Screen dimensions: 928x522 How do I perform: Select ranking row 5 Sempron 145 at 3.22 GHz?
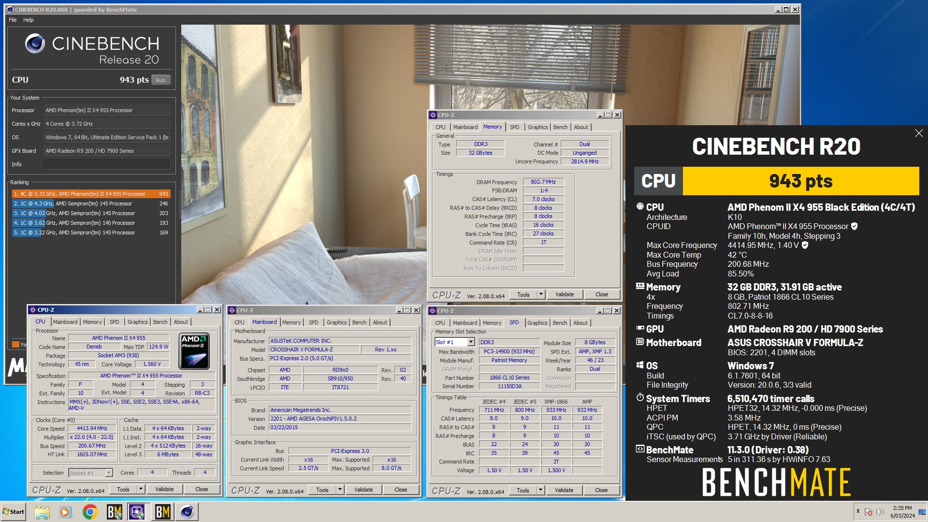[x=91, y=232]
